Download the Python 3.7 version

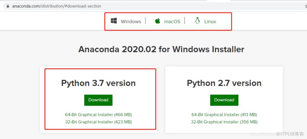[x=98, y=100]
